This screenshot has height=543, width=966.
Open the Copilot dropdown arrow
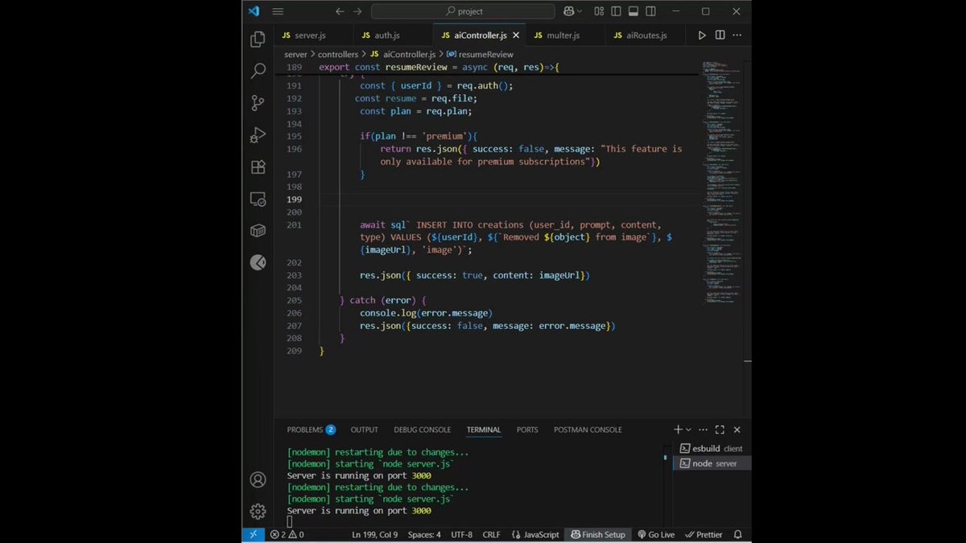point(581,11)
